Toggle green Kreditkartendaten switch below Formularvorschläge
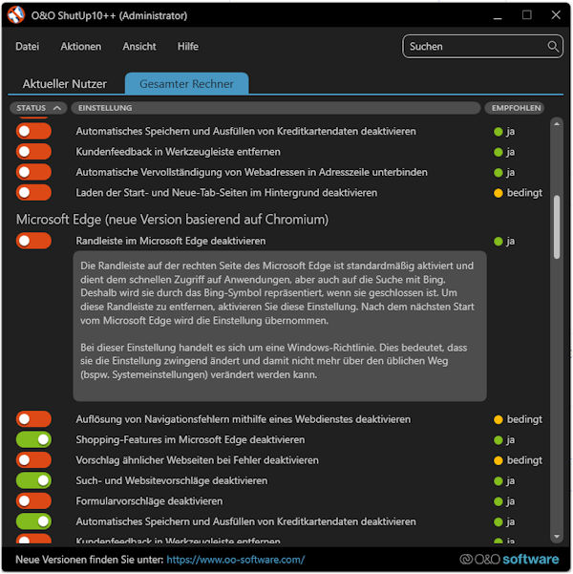This screenshot has height=574, width=573. click(33, 522)
